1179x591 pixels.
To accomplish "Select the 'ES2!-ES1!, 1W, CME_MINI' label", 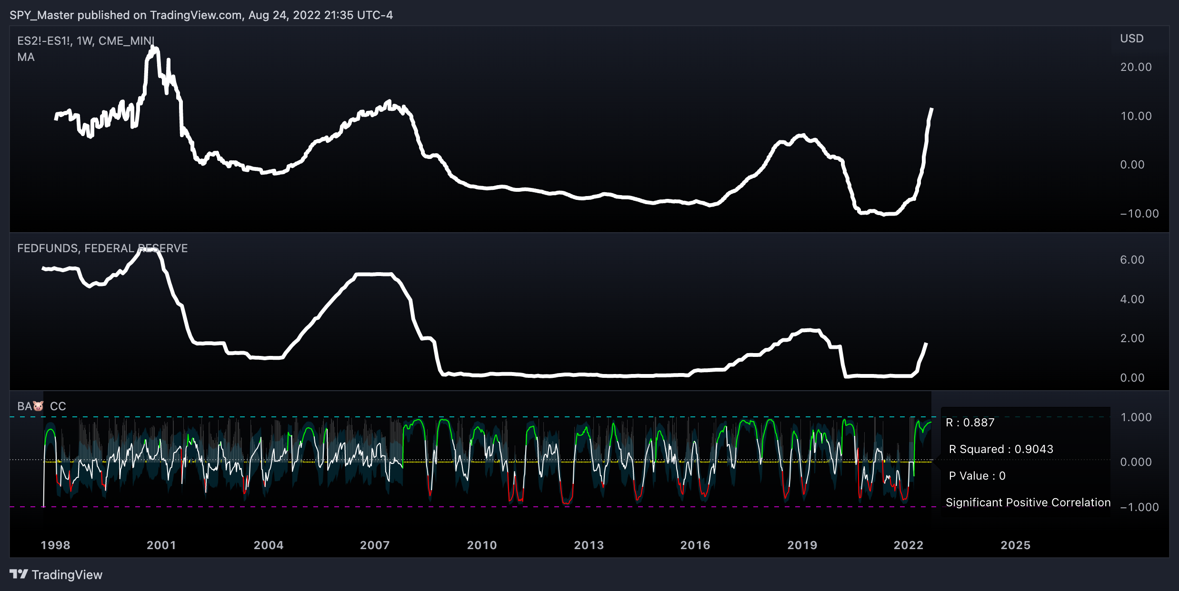I will (x=86, y=41).
